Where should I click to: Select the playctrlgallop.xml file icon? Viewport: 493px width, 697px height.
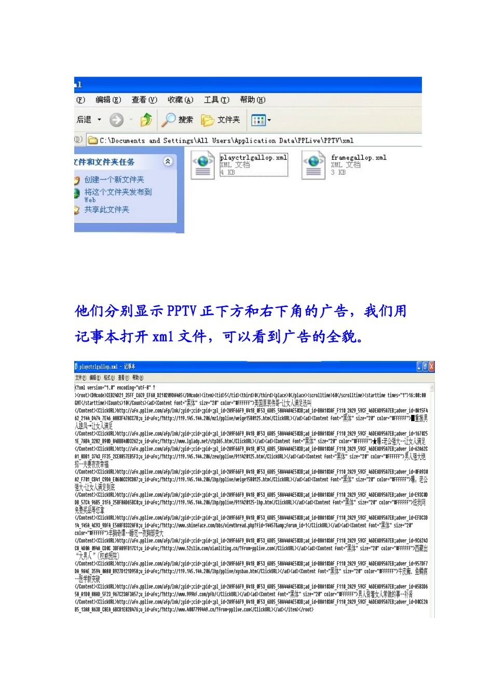[203, 165]
